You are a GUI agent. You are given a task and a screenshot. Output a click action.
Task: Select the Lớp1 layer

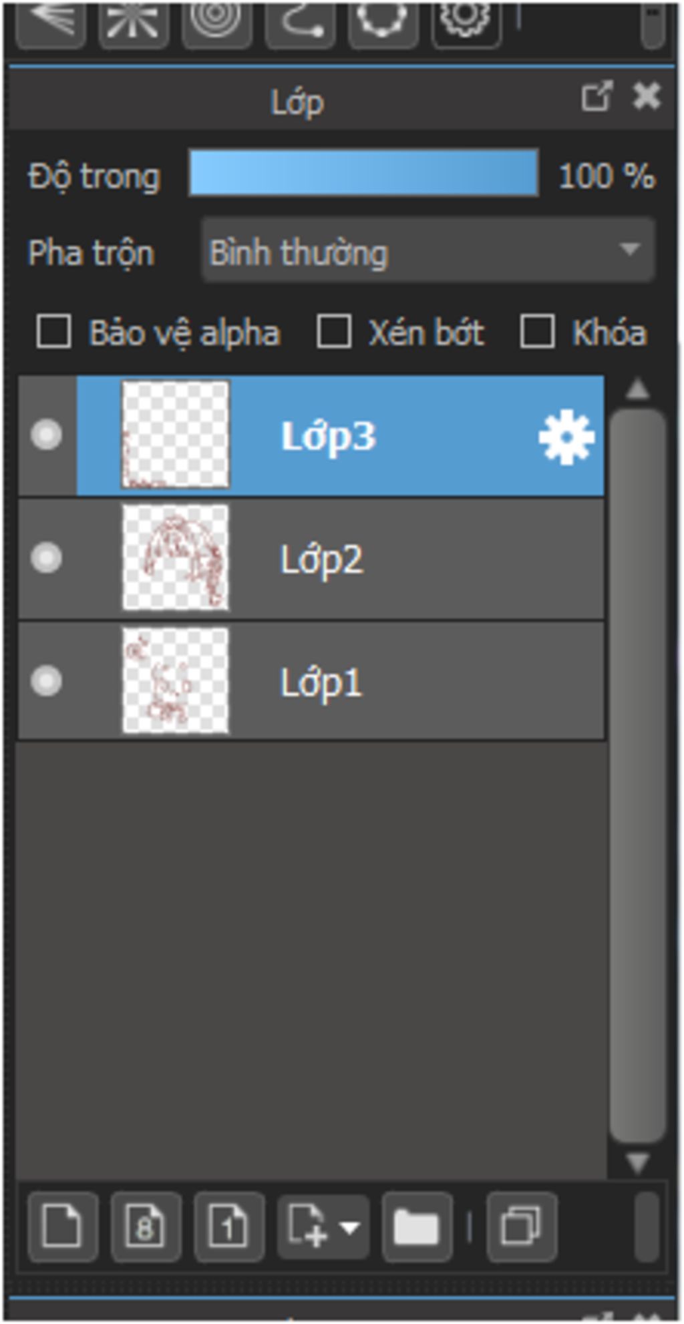coord(311,682)
